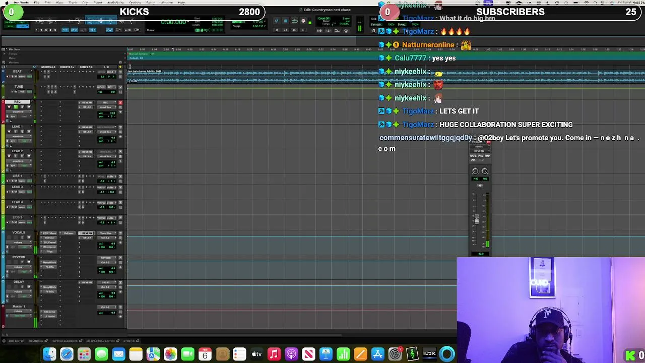Open LEAD 1 track view selector dropdown

(x=19, y=136)
